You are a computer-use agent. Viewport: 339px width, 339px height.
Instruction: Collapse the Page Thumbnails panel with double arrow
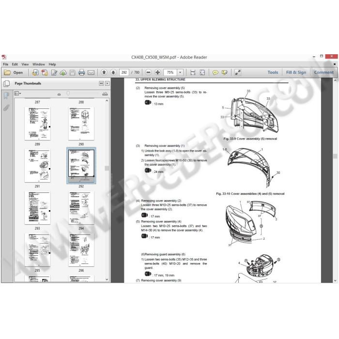(x=101, y=83)
